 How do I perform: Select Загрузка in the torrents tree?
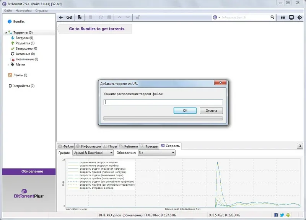click(24, 39)
